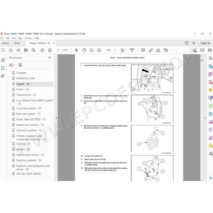Collapse the left navigation pane arrow
Viewport: 213px width, 213px height.
tap(56, 118)
